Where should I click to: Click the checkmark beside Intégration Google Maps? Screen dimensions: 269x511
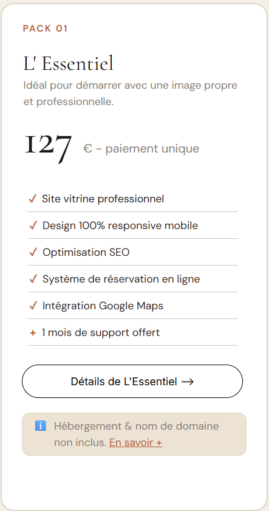(33, 306)
